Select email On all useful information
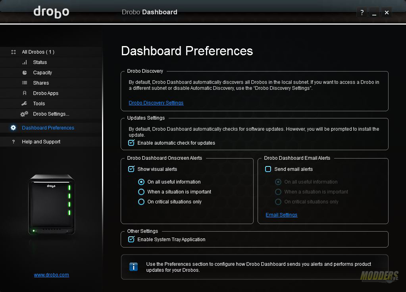 pos(278,182)
